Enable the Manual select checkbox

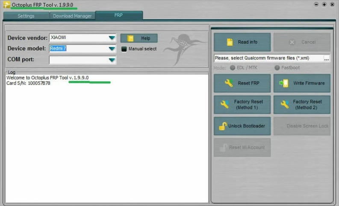(x=124, y=49)
